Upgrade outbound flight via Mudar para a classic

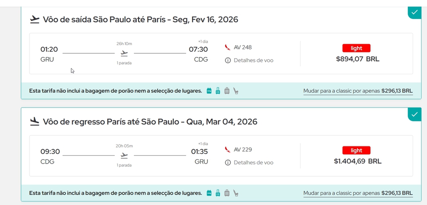[358, 91]
